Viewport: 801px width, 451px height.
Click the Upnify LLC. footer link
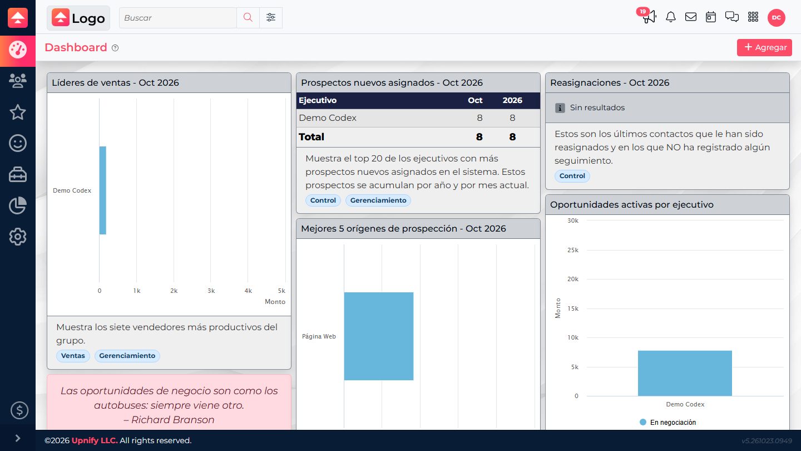coord(95,440)
